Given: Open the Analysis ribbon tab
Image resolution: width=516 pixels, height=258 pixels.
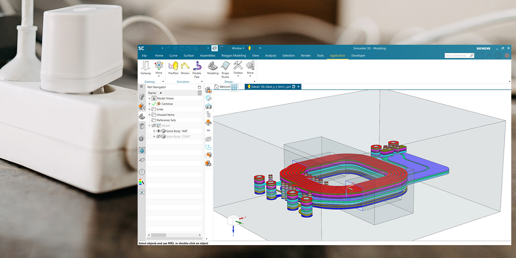Looking at the screenshot, I should (270, 55).
